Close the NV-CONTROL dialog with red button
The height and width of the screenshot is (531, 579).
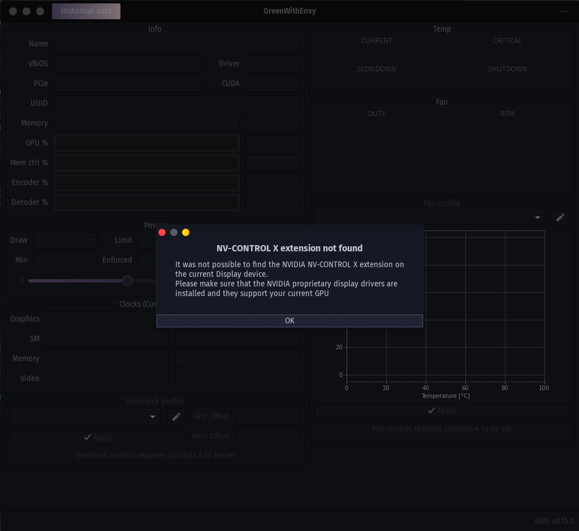coord(162,232)
